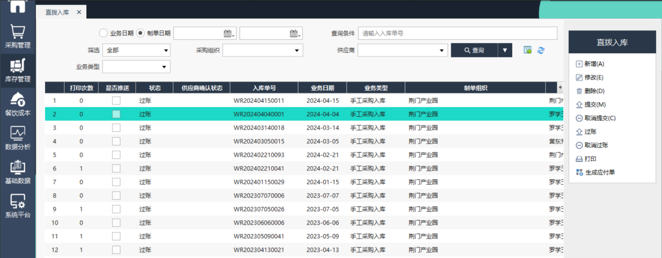Open the first date calendar picker
This screenshot has height=258, width=662.
[228, 33]
